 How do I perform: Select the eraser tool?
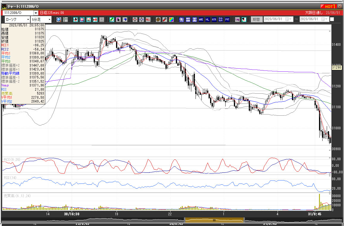click(x=125, y=20)
